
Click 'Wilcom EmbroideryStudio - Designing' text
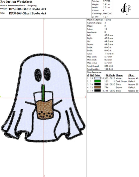click(18, 6)
